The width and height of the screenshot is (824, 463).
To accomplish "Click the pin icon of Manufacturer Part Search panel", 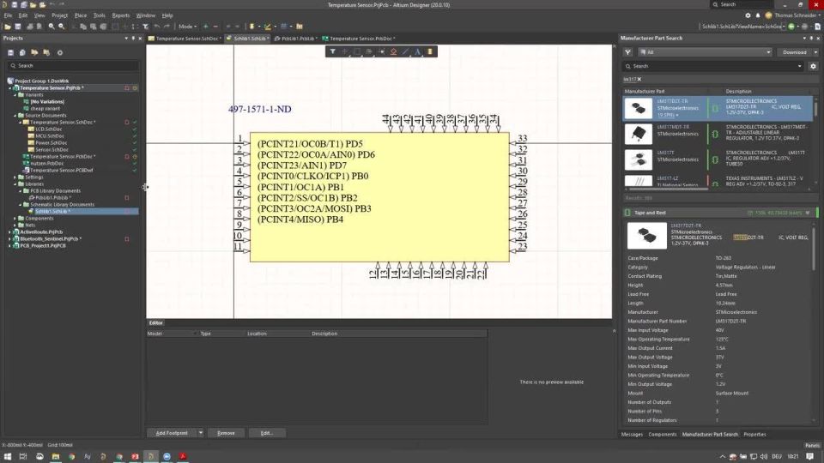I will [811, 39].
